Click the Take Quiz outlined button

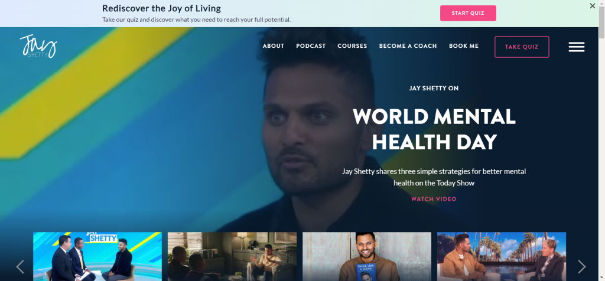[522, 47]
